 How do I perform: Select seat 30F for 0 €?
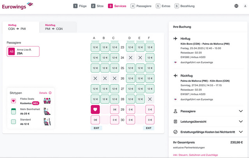coord(150,120)
